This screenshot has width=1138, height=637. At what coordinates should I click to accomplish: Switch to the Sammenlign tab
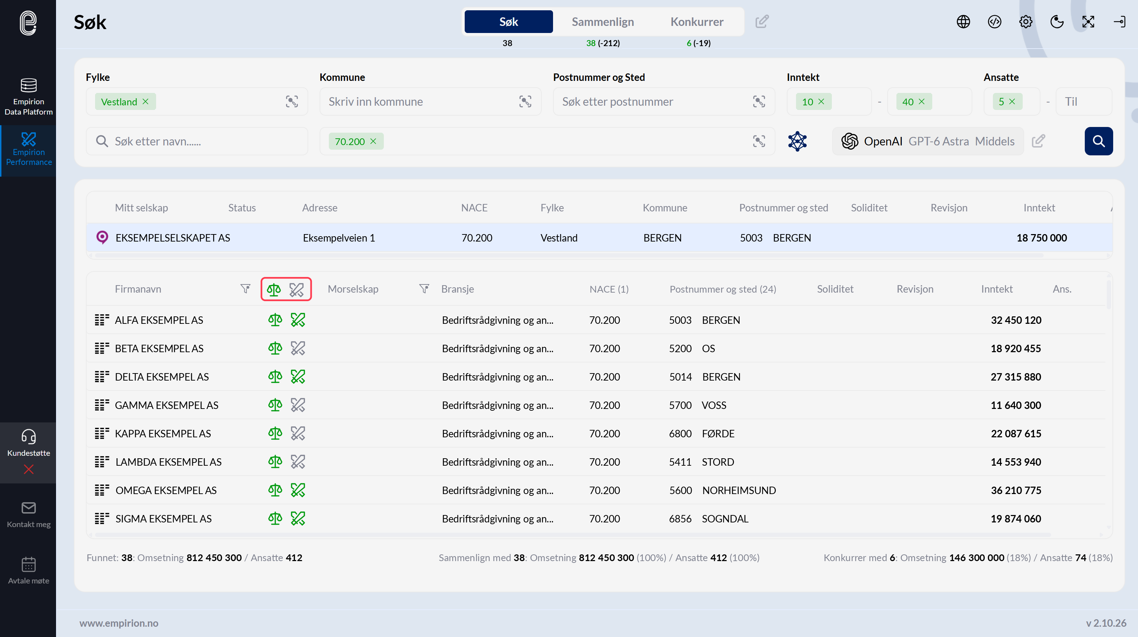[x=603, y=22]
